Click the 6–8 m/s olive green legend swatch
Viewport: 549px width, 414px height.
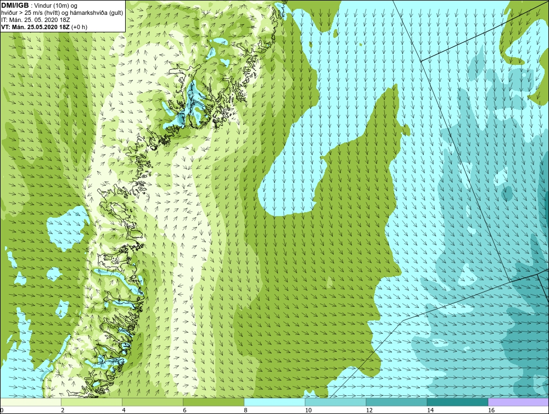coord(214,402)
